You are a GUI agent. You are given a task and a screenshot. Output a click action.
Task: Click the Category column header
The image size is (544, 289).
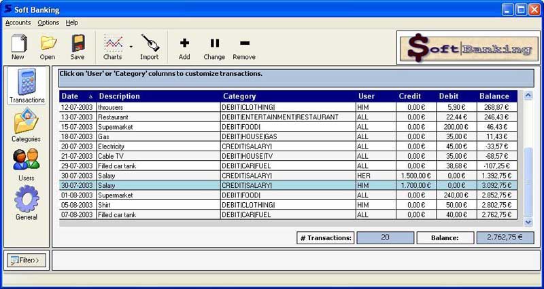point(288,96)
